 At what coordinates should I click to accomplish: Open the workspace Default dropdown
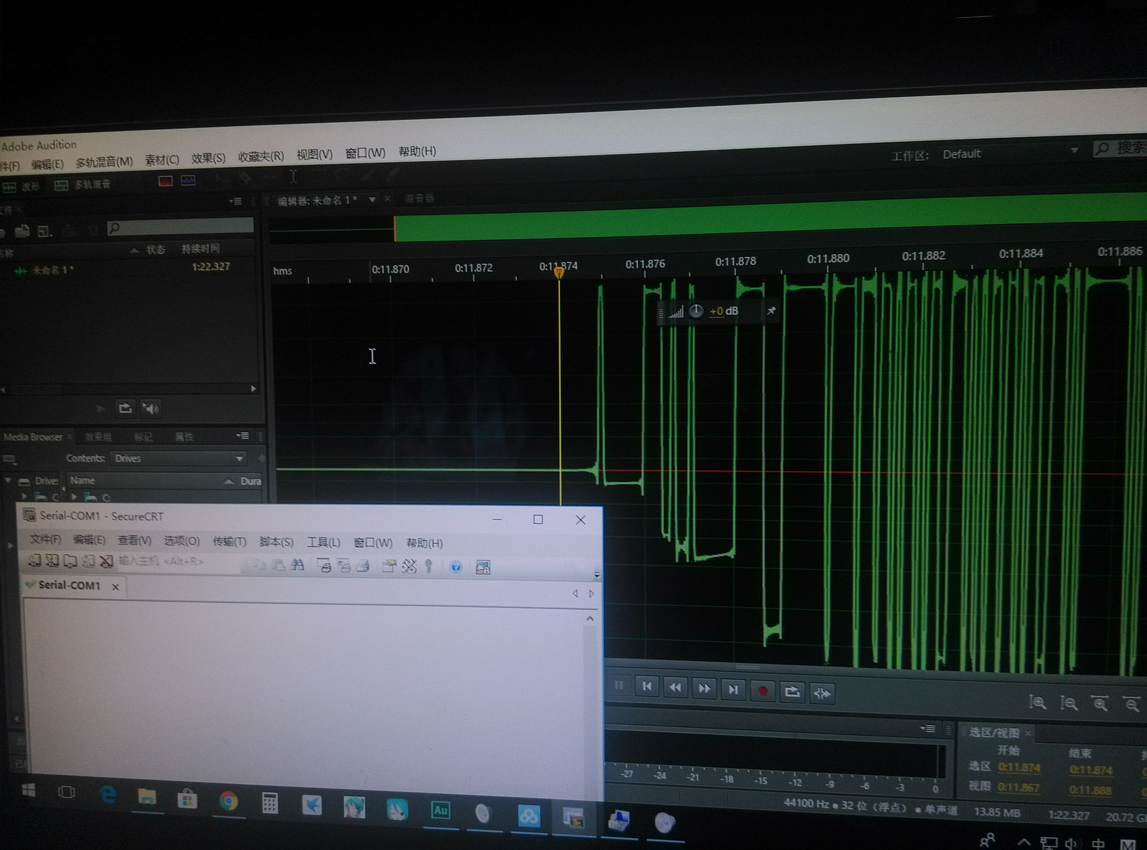click(x=1009, y=153)
